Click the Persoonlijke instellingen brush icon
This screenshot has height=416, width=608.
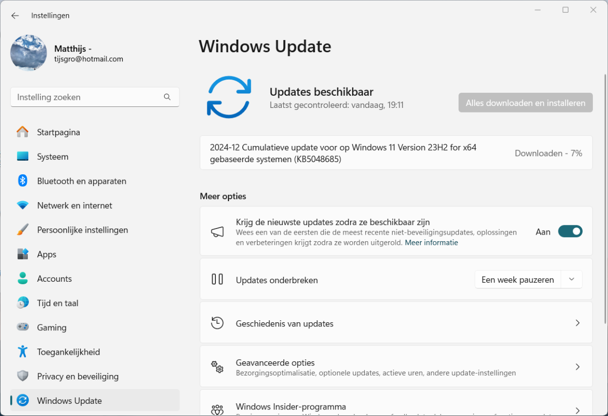(x=22, y=230)
